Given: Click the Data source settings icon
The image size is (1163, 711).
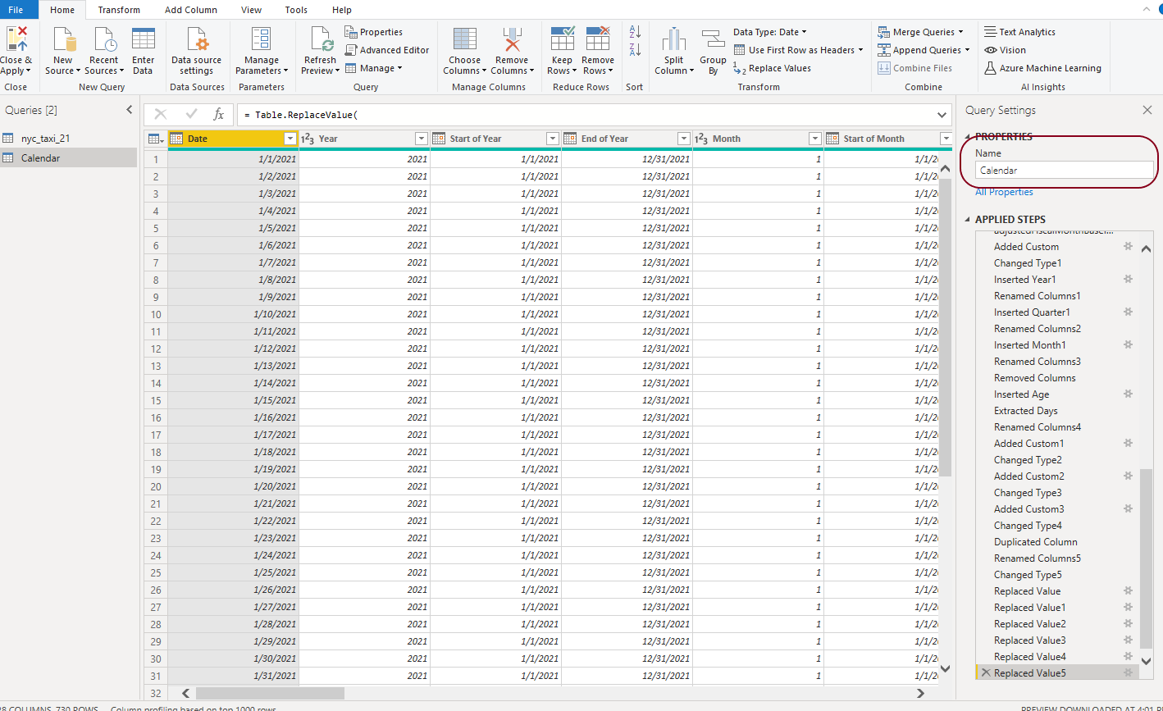Looking at the screenshot, I should point(196,39).
